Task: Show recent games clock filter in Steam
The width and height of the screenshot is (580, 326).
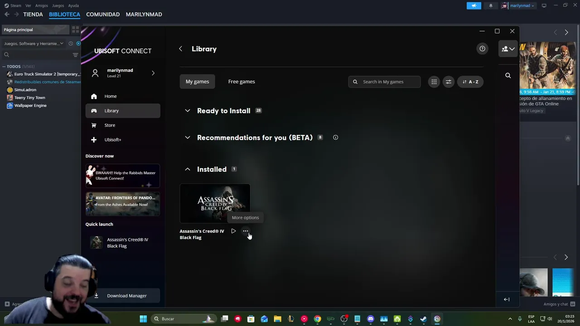Action: [x=71, y=43]
